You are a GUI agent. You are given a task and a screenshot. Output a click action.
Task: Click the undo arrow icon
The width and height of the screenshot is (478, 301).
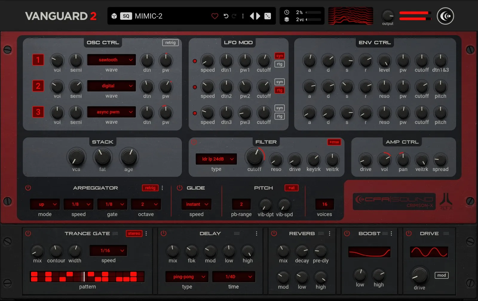[x=226, y=16]
